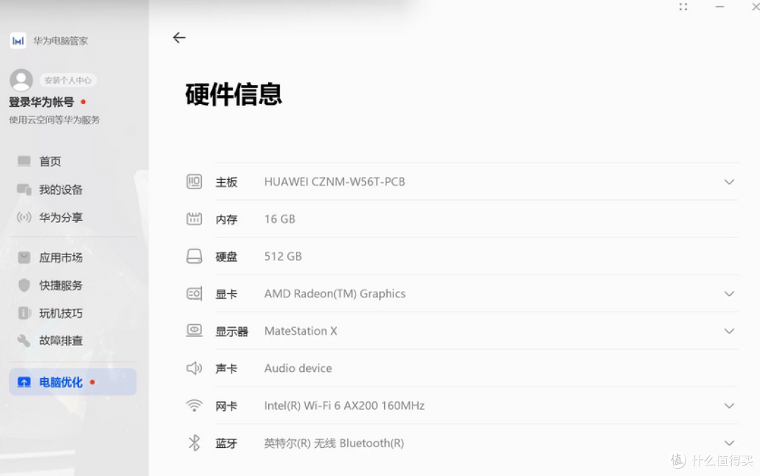
Task: Expand the 显示器 MateStation X details
Action: click(x=729, y=331)
